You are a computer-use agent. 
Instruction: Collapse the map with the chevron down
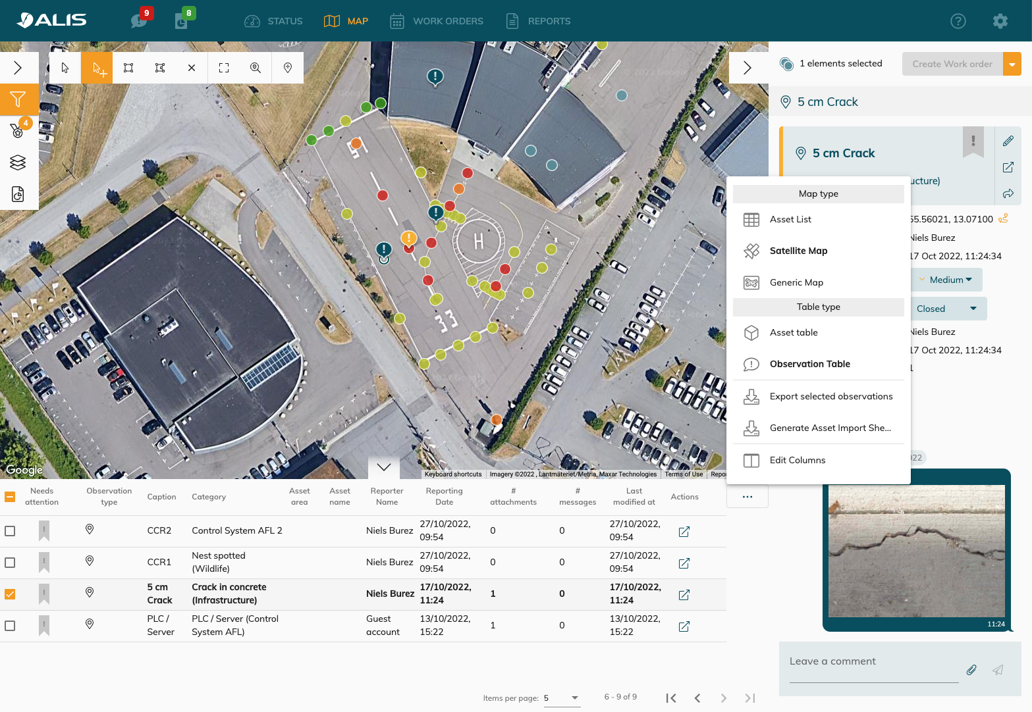point(384,467)
